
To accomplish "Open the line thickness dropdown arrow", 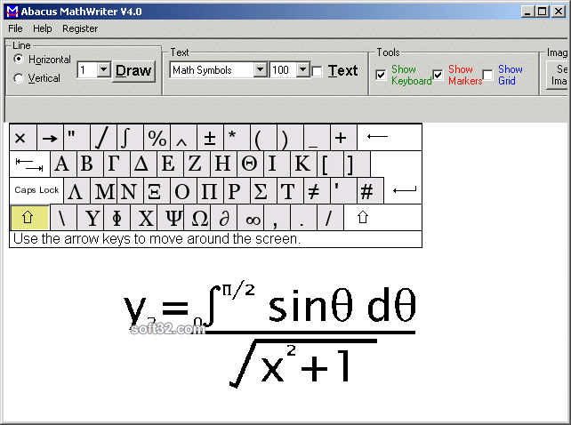I will 103,69.
